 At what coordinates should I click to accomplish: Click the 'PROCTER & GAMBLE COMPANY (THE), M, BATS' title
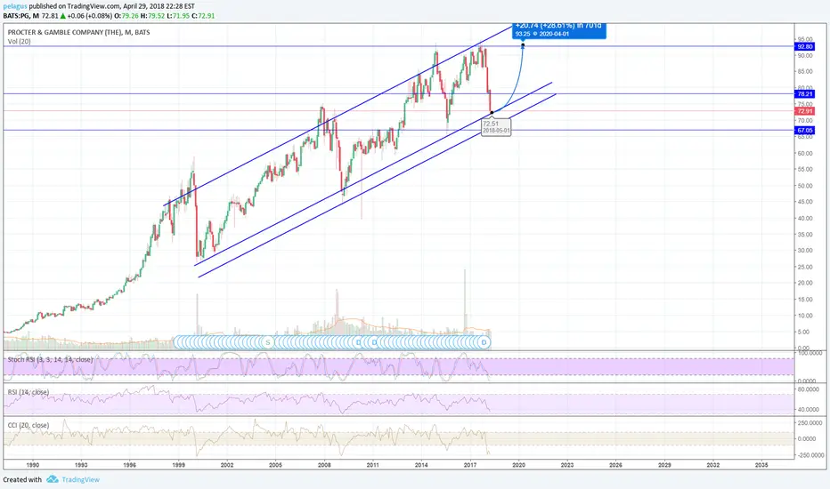(x=79, y=32)
